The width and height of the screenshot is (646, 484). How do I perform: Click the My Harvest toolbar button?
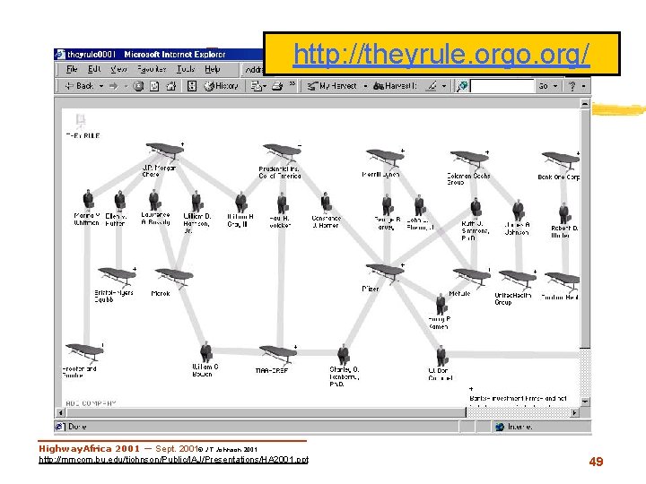pyautogui.click(x=332, y=86)
